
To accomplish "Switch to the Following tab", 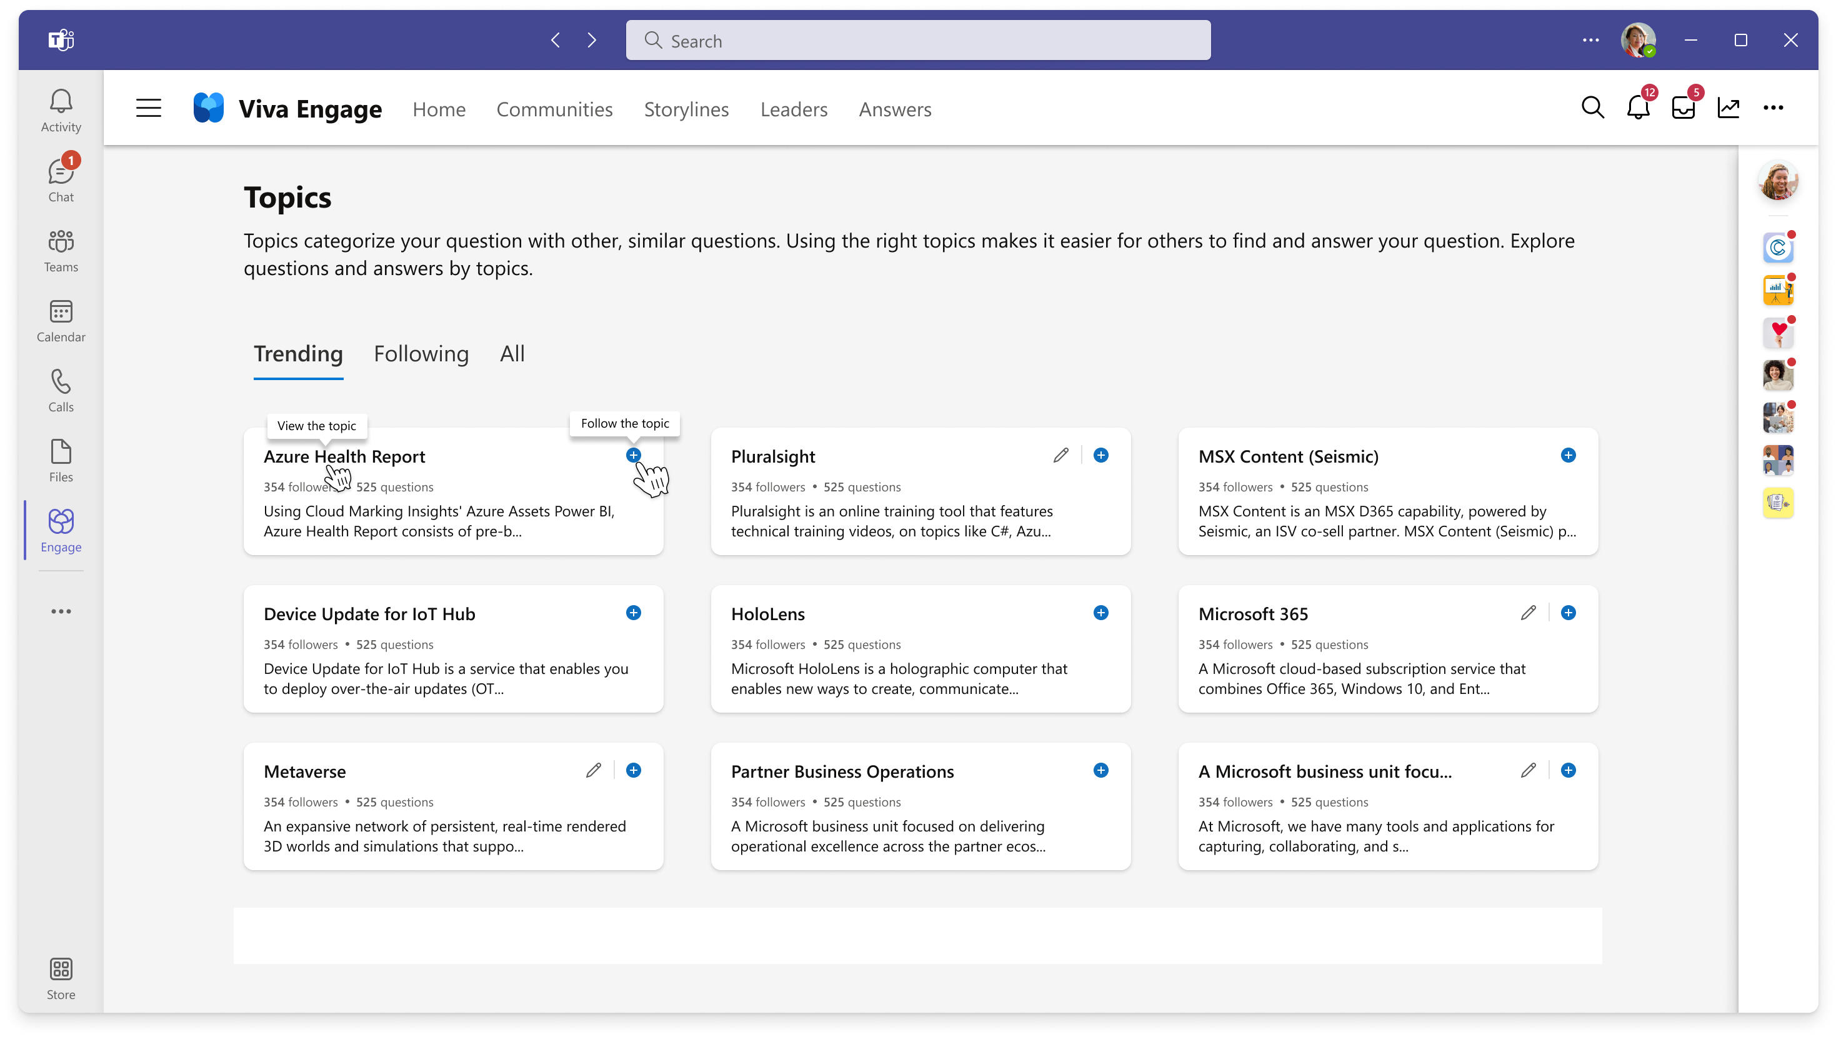I will click(x=421, y=353).
